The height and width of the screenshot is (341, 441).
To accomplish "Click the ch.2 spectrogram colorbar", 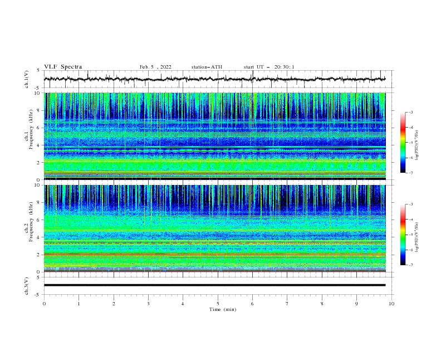I will coord(403,235).
